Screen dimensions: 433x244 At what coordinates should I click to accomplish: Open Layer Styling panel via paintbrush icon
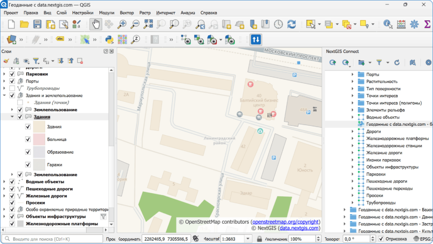point(6,61)
